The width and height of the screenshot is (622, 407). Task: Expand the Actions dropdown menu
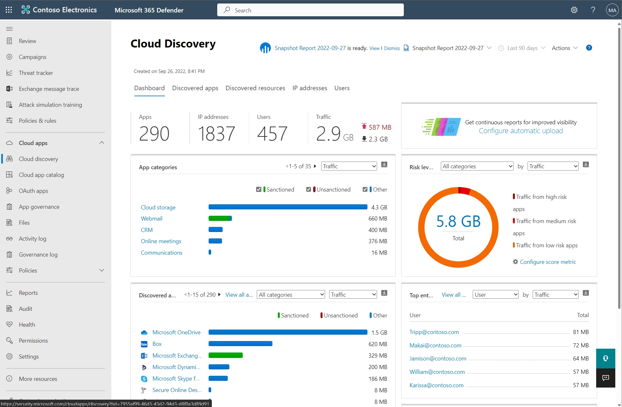click(x=565, y=48)
